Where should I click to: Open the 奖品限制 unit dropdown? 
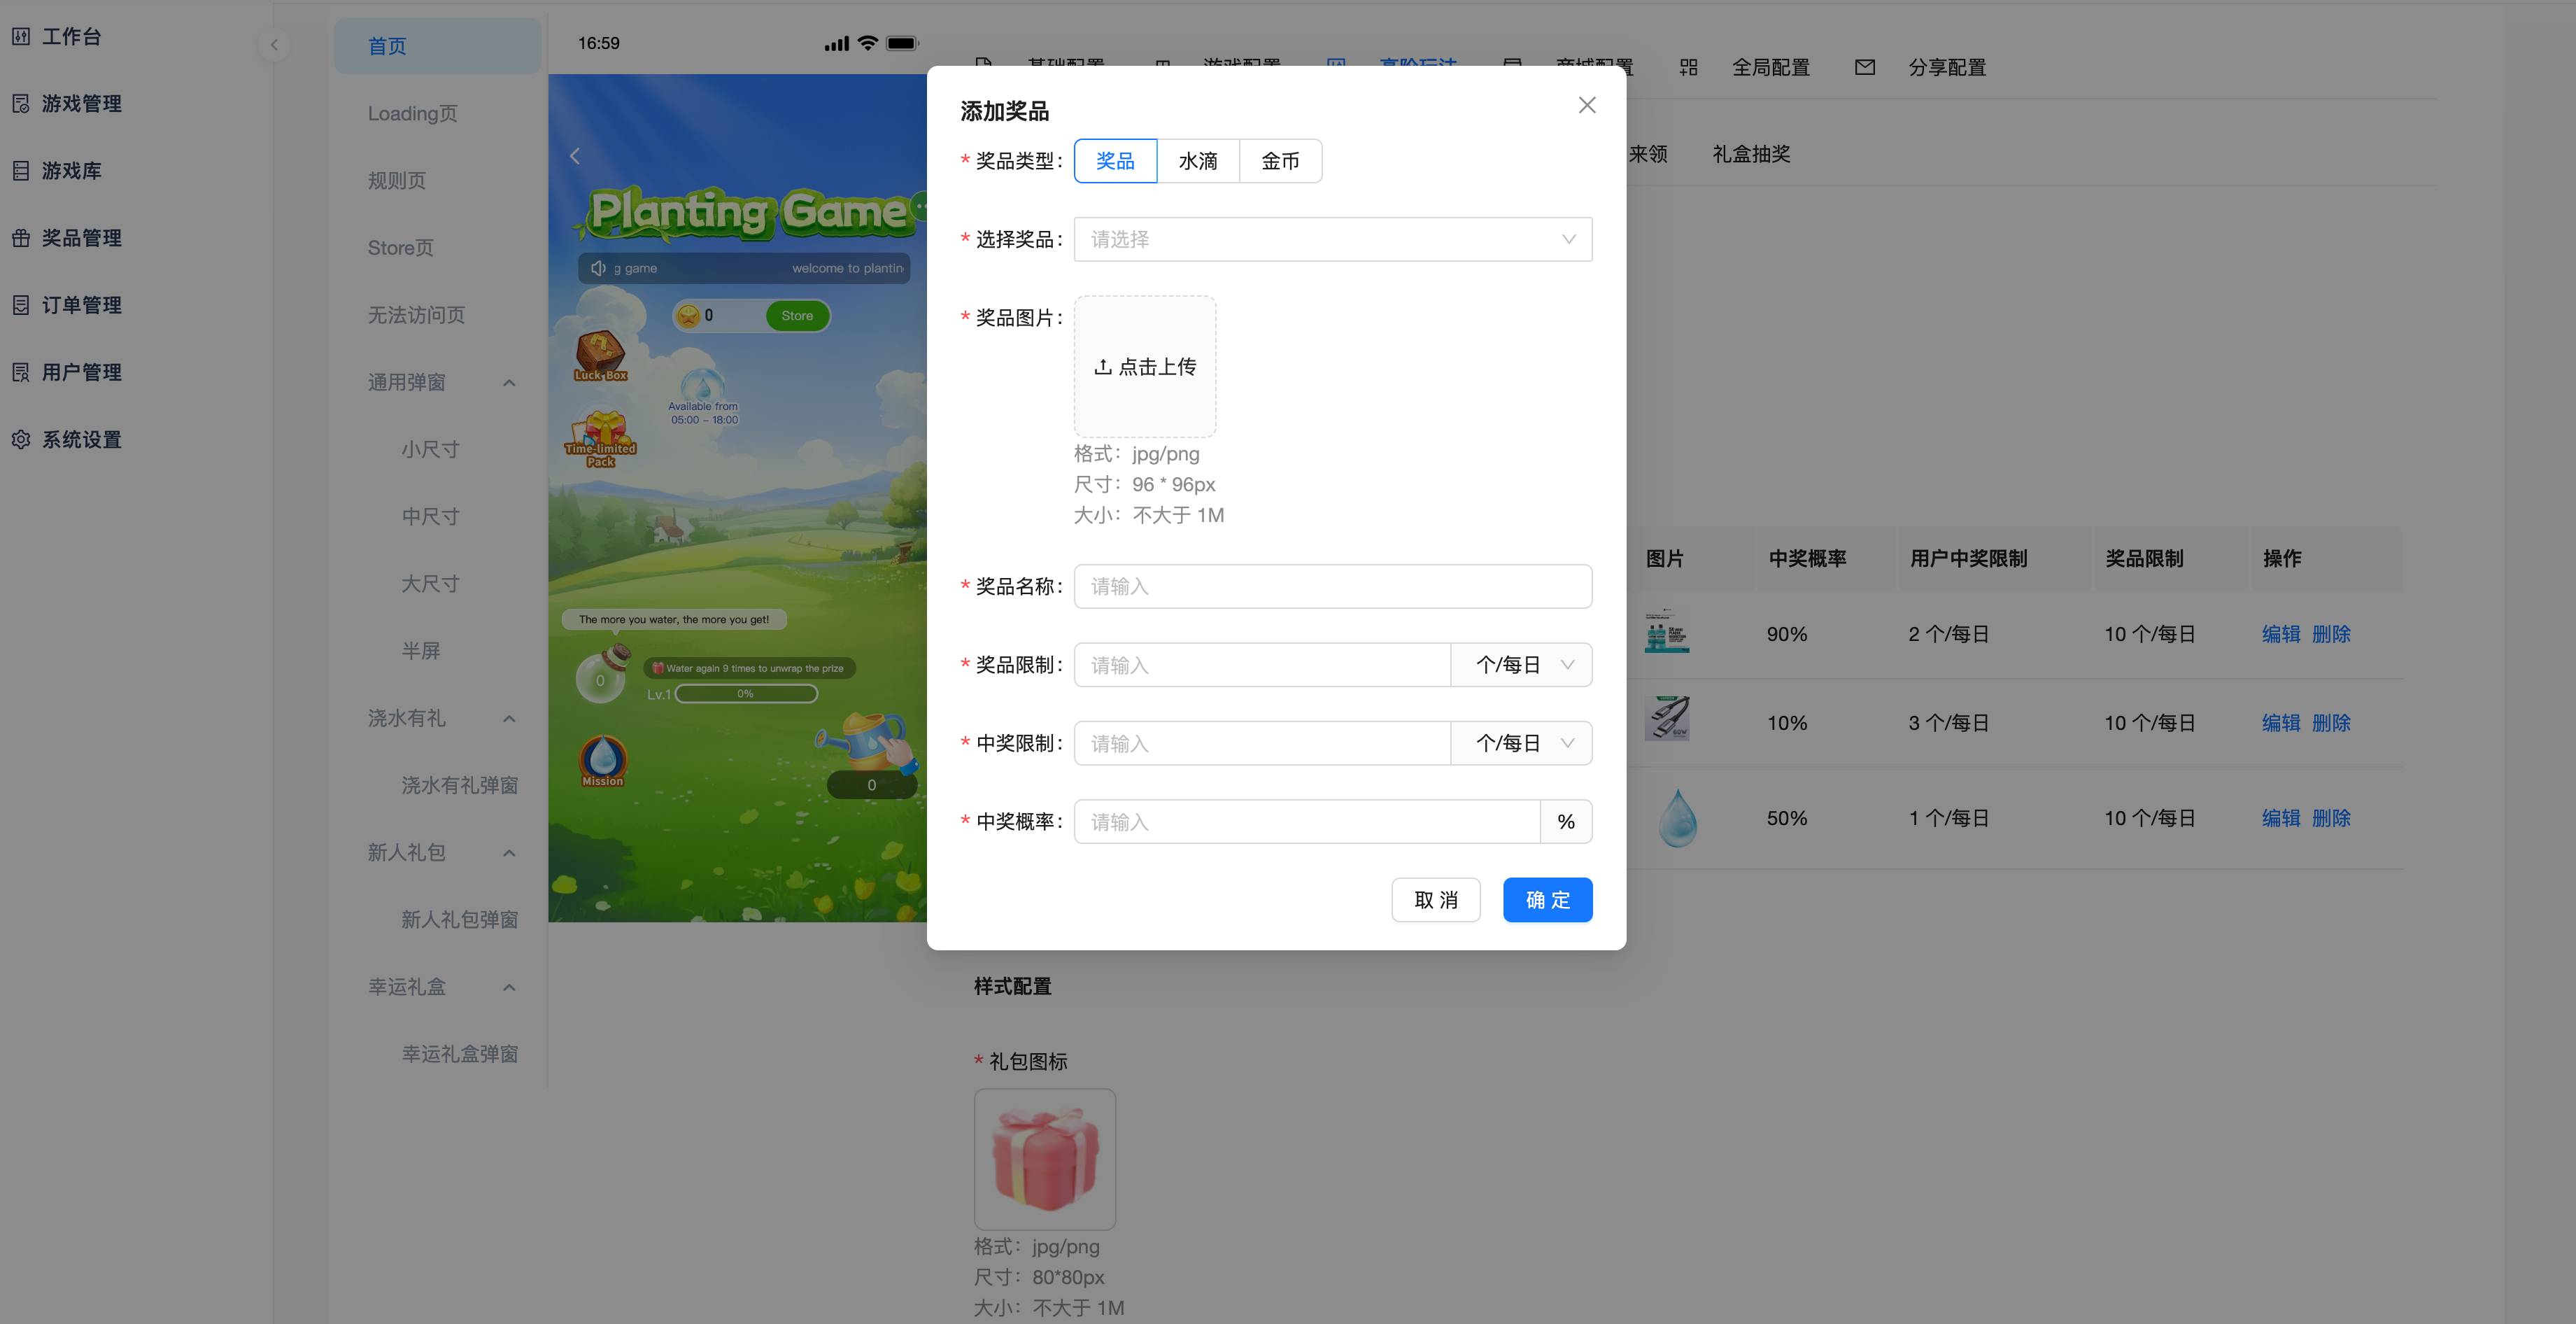1522,665
